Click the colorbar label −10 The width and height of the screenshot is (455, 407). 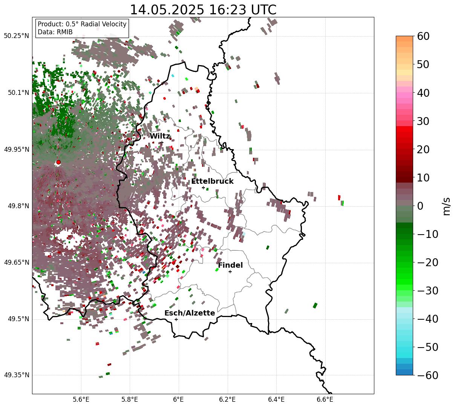pos(427,234)
